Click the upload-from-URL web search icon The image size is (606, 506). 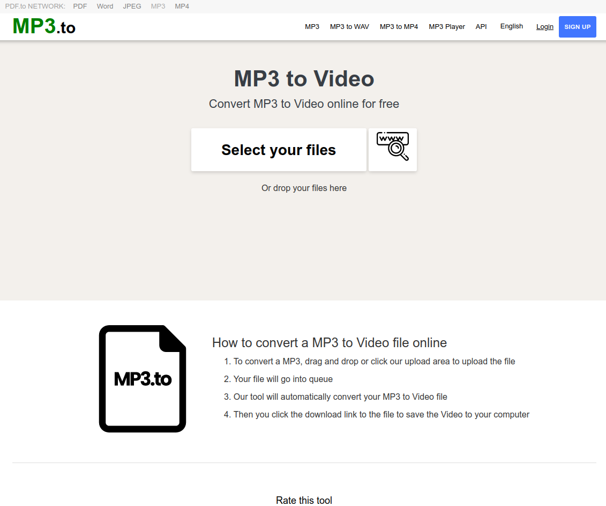(x=392, y=149)
